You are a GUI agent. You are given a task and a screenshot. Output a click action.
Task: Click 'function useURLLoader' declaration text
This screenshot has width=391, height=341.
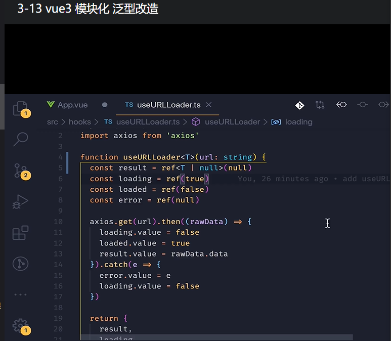click(x=130, y=157)
